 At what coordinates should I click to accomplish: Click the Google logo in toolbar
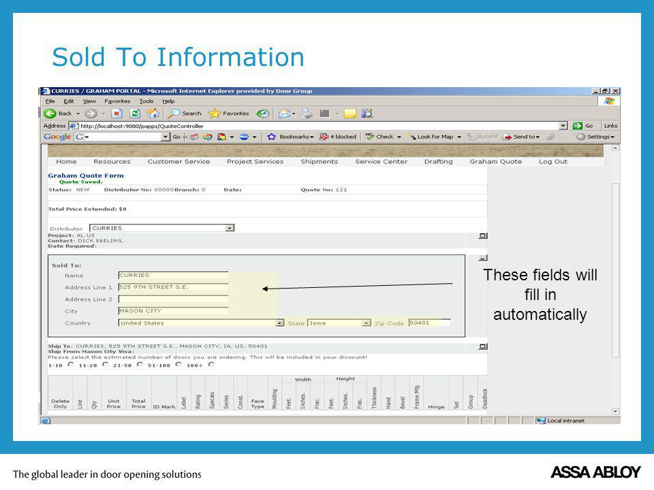point(57,137)
